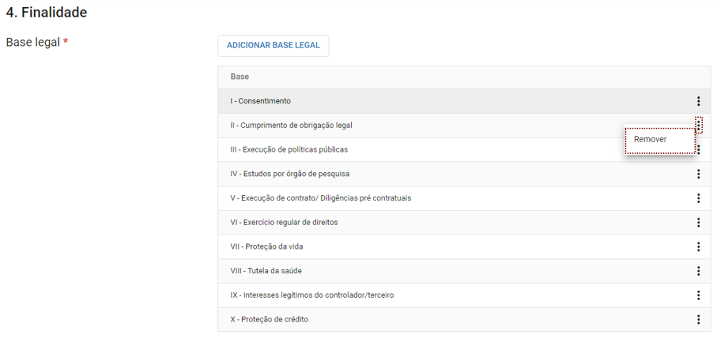The width and height of the screenshot is (717, 342).
Task: Open row options for Execução de contrato
Action: pyautogui.click(x=698, y=198)
